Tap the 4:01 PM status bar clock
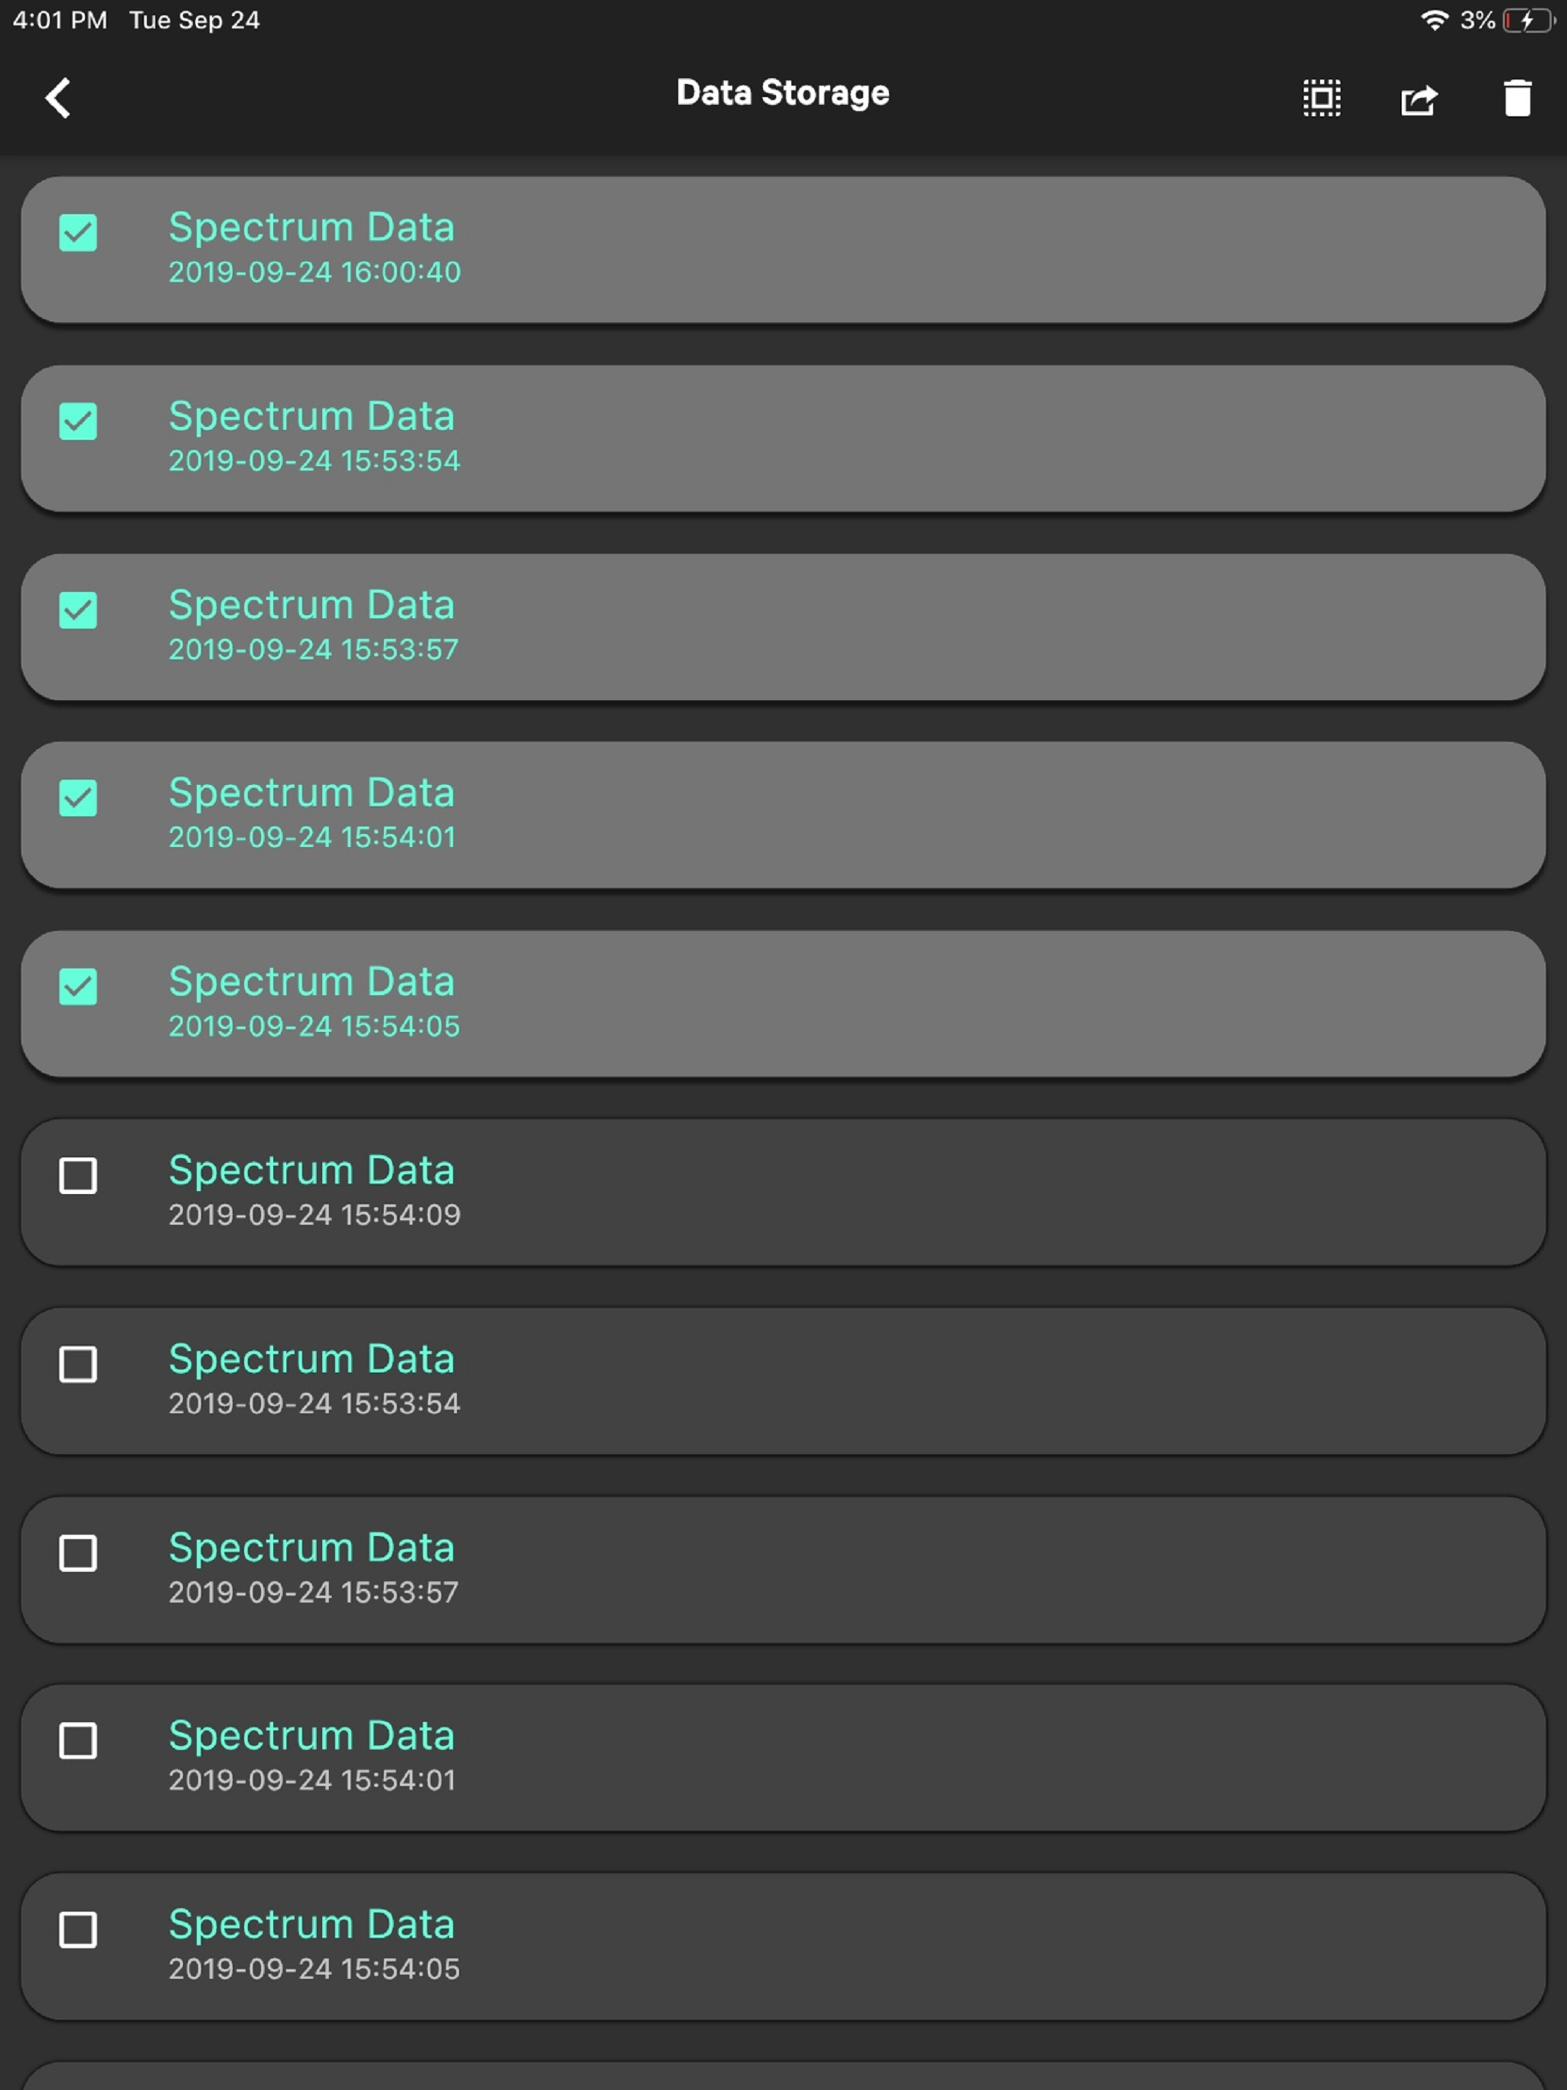Viewport: 1567px width, 2090px height. (60, 20)
